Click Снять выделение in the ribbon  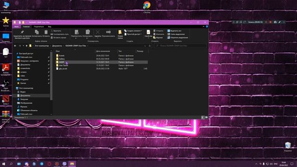(x=176, y=34)
